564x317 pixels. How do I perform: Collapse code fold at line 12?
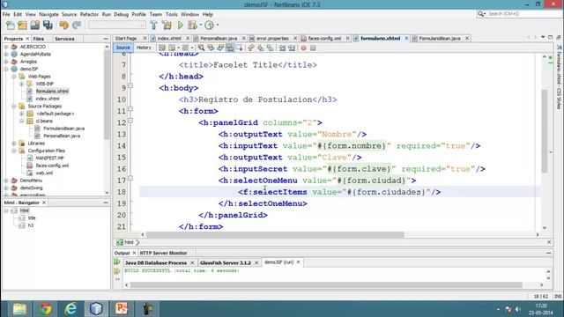coord(130,121)
